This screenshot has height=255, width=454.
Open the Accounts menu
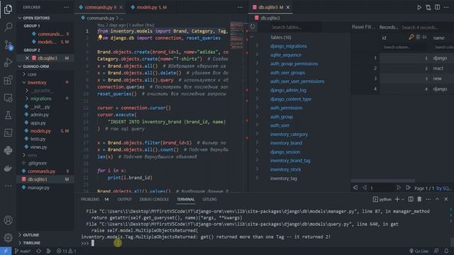(x=8, y=220)
